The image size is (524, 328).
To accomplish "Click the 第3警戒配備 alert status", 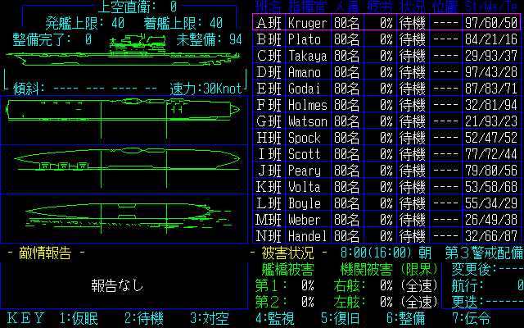I will [484, 253].
